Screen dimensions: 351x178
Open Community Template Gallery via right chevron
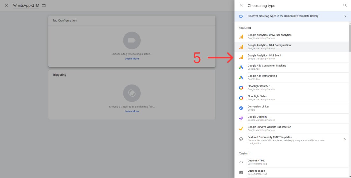click(345, 16)
